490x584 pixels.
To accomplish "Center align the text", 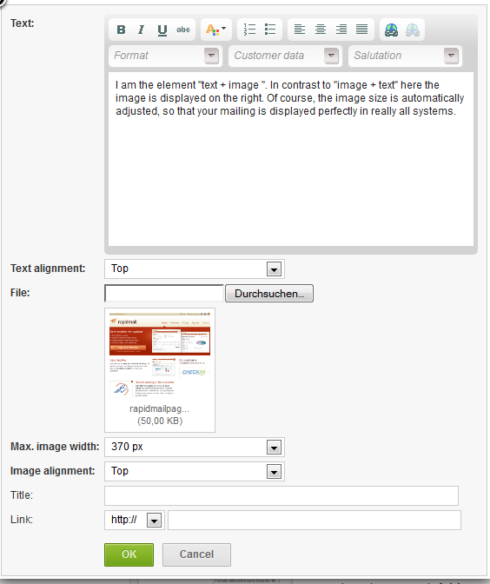I will point(321,30).
